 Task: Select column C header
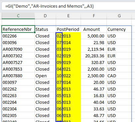pyautogui.click(x=18, y=16)
